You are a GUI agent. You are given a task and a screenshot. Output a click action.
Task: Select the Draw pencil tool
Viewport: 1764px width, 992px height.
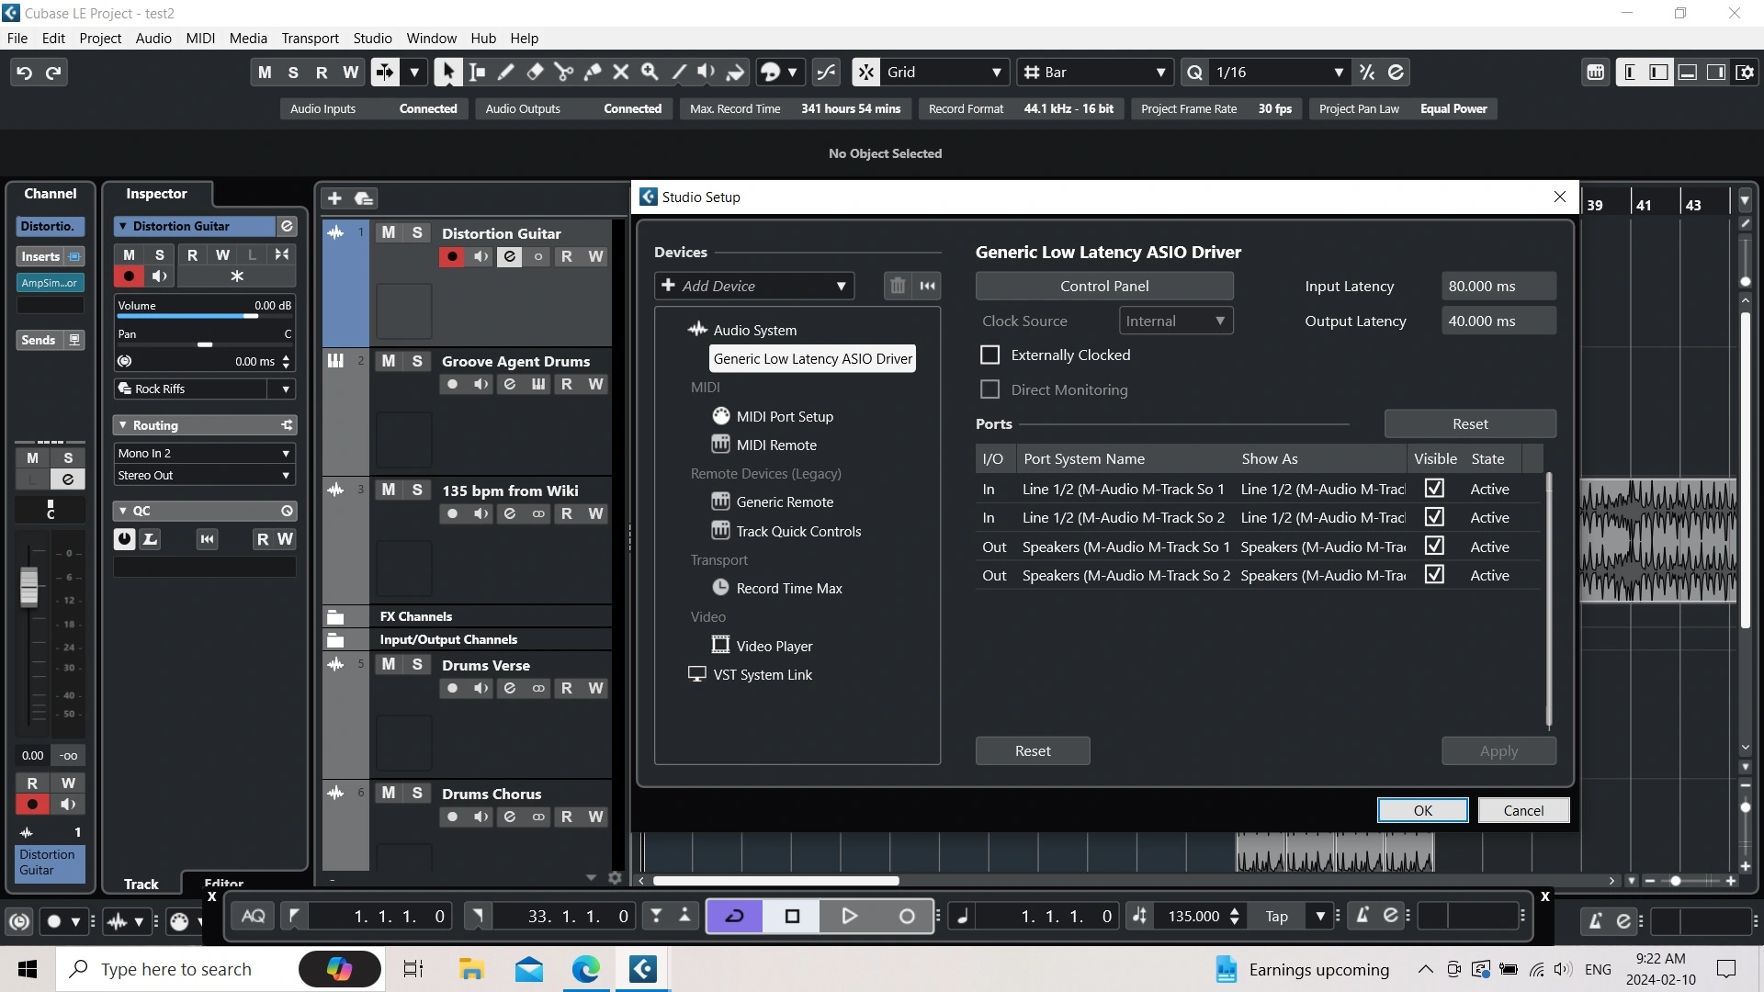pyautogui.click(x=505, y=73)
